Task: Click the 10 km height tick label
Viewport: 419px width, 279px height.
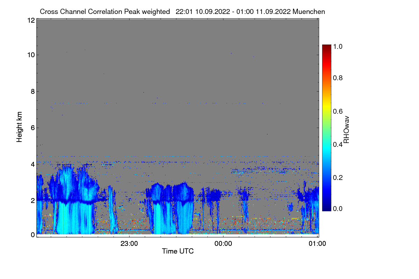Action: click(x=31, y=55)
